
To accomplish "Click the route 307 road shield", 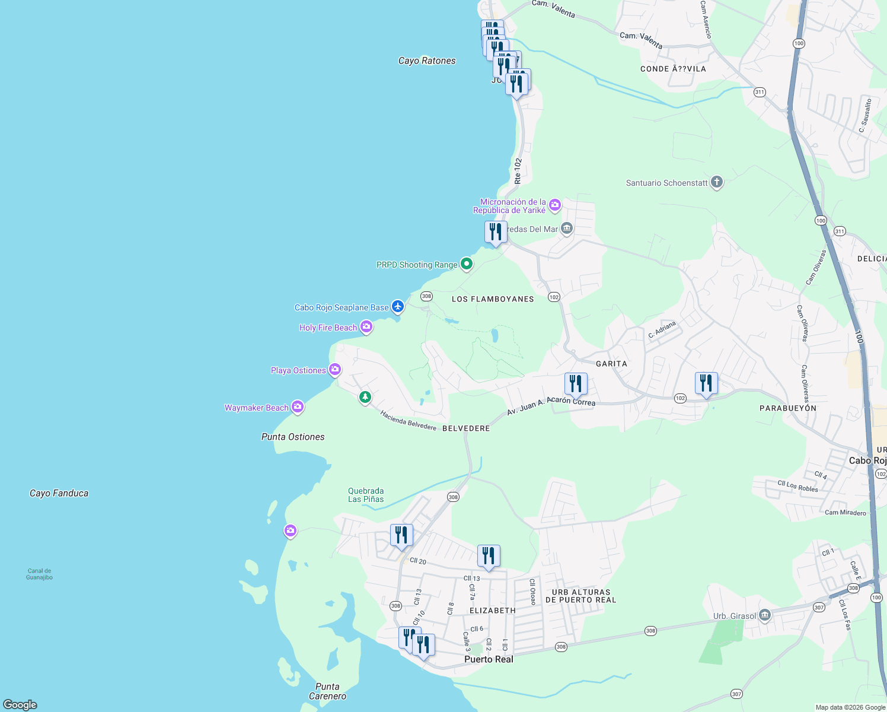I will [819, 608].
